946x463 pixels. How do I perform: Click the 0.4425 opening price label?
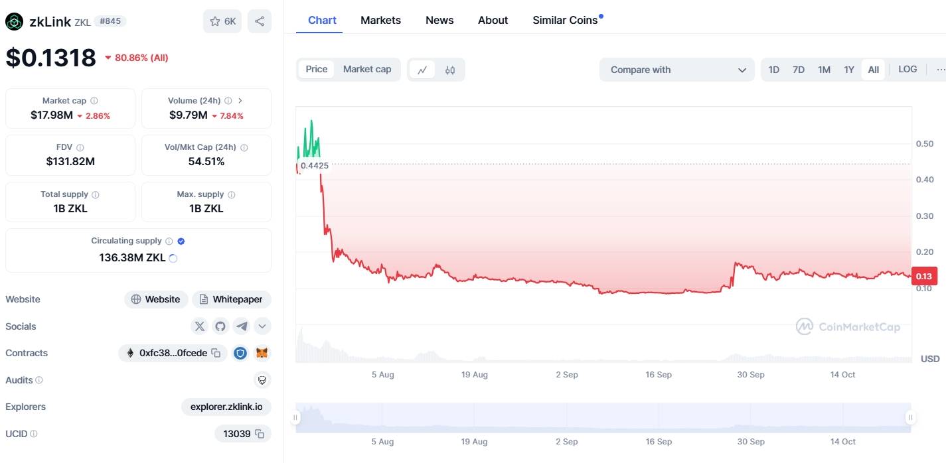pos(315,165)
